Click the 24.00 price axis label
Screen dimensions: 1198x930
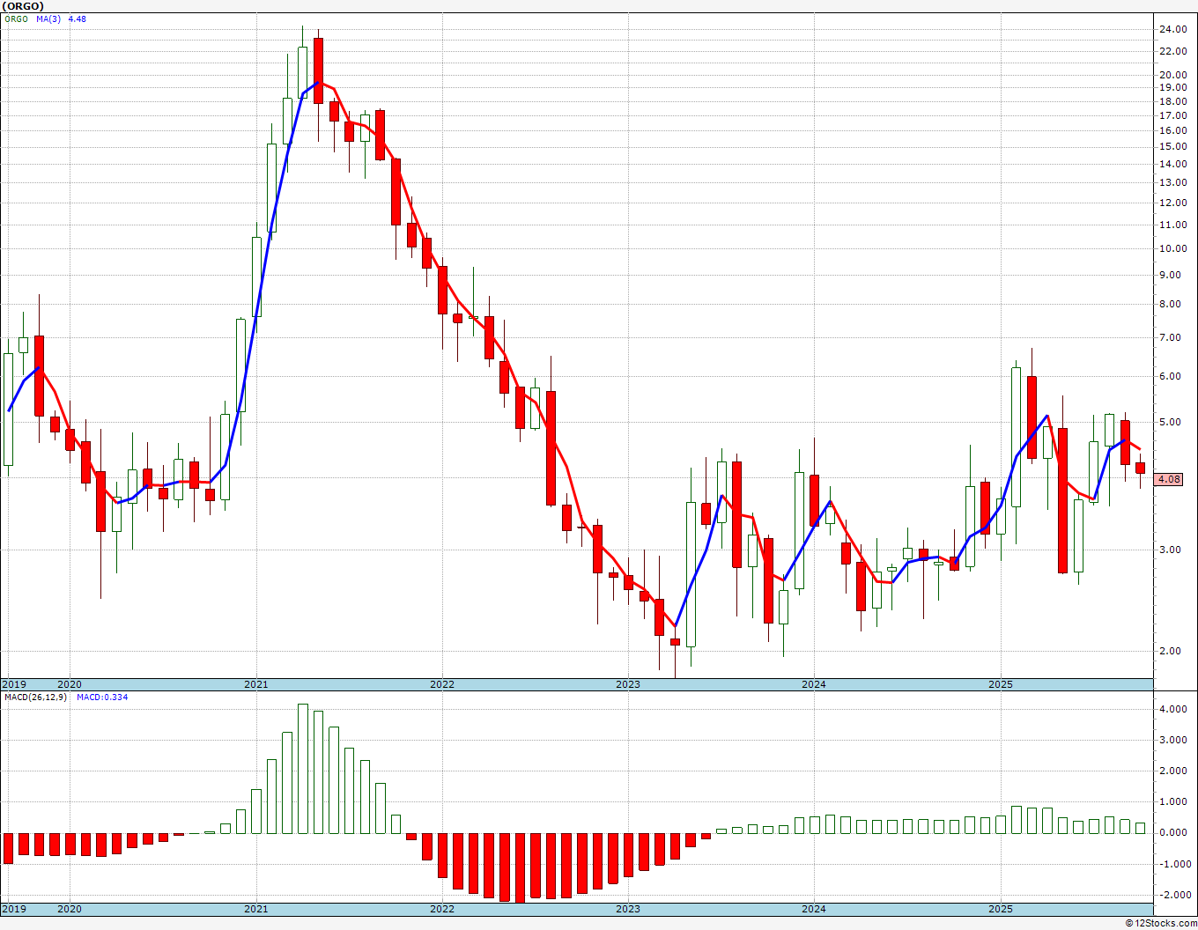[x=1172, y=29]
